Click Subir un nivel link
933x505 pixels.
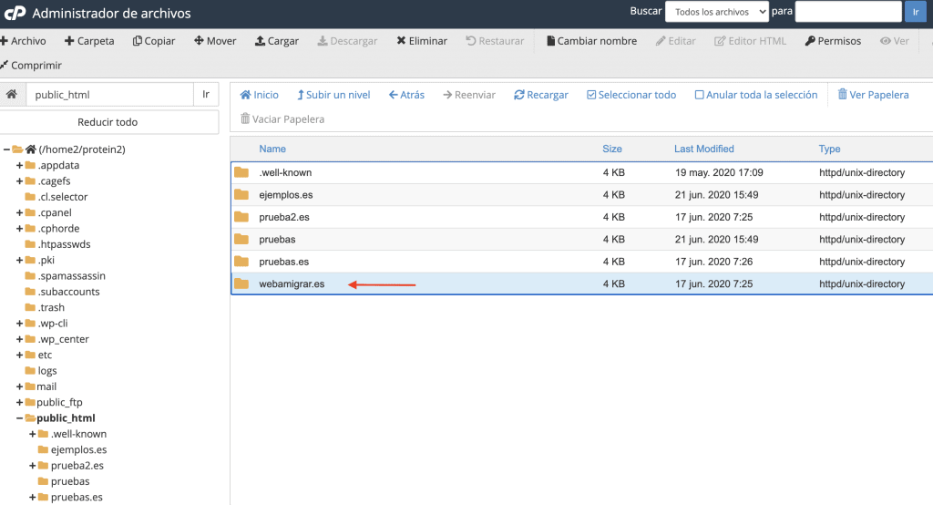point(333,95)
